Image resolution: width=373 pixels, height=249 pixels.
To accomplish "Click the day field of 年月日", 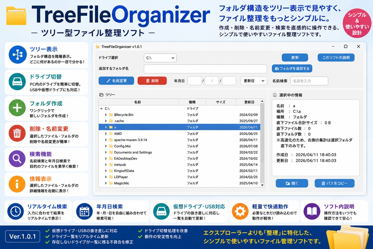I will (x=229, y=81).
